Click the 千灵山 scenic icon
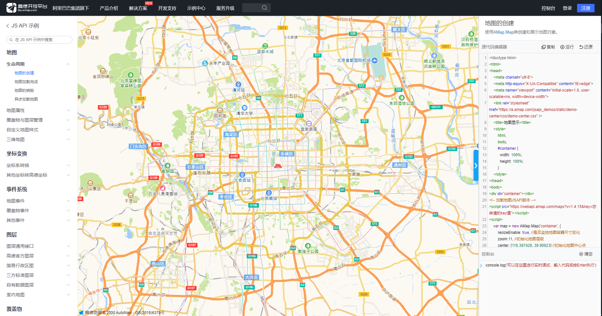This screenshot has height=316, width=602. (x=131, y=195)
